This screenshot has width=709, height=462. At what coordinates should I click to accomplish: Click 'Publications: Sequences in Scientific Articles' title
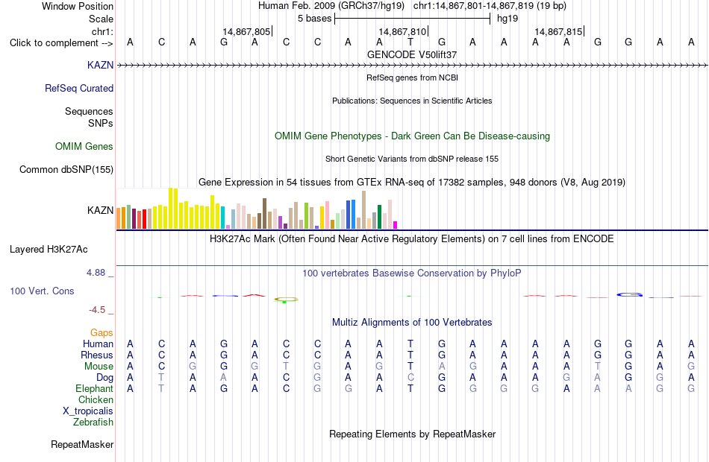click(x=412, y=101)
